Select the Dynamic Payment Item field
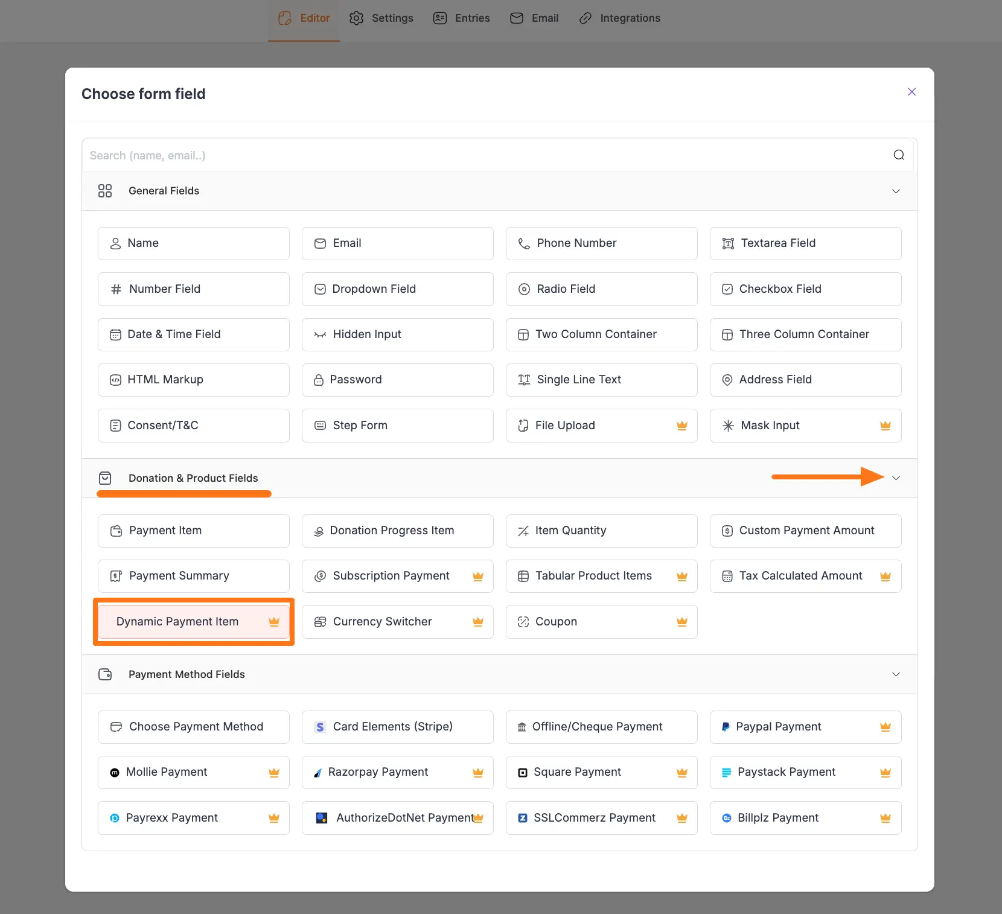The image size is (1002, 914). pyautogui.click(x=193, y=621)
